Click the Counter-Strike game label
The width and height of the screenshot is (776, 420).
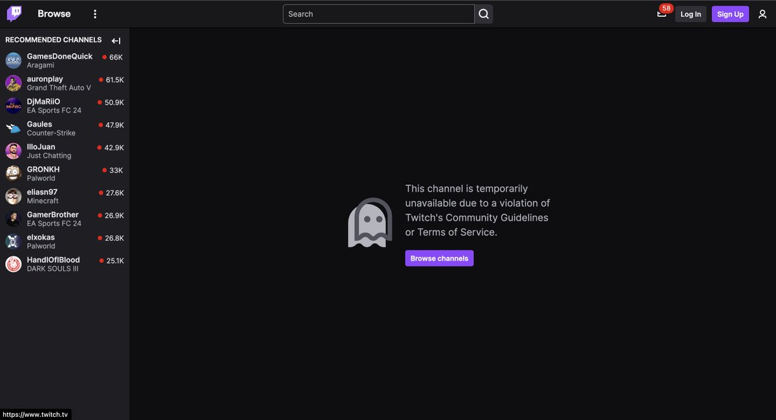point(51,133)
